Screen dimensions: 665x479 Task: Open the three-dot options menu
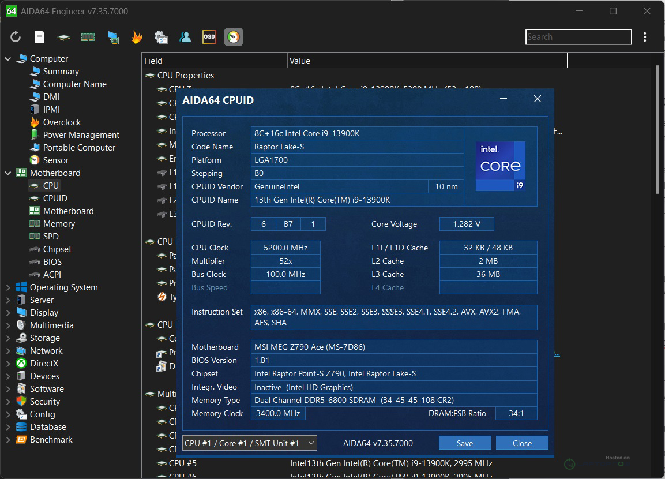coord(645,37)
